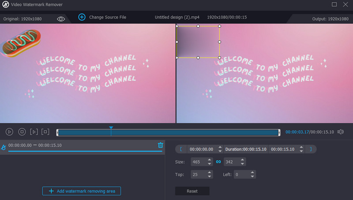Click the Play button
This screenshot has height=200, width=353.
[x=9, y=132]
